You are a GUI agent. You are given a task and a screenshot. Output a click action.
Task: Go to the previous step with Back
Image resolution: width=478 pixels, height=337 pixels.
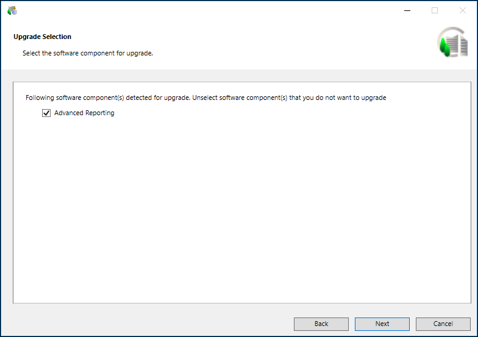click(x=321, y=324)
